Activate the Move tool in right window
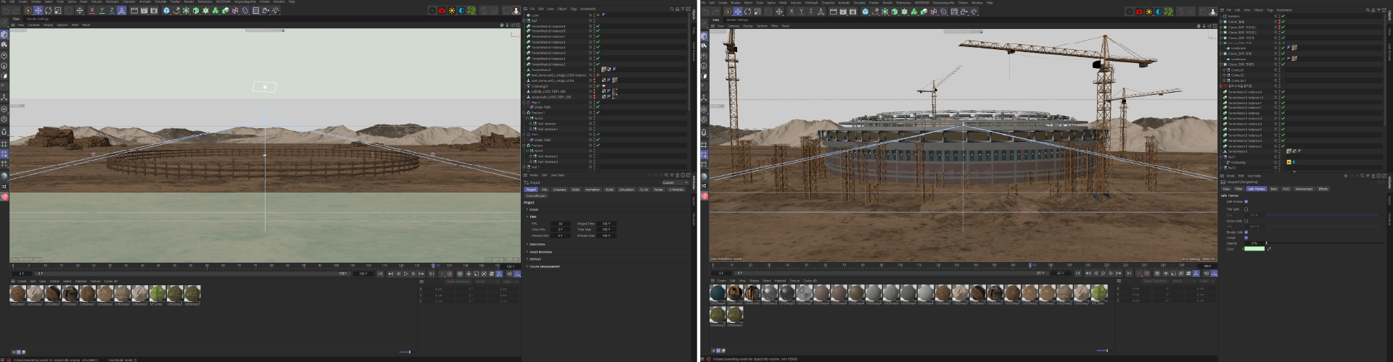The height and width of the screenshot is (362, 1393). 737,11
